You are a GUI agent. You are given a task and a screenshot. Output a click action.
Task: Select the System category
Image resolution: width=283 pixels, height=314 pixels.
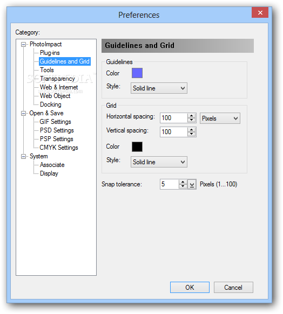point(39,156)
